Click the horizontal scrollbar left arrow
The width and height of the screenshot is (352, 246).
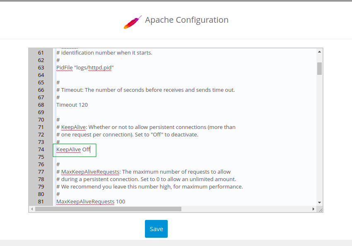31,209
